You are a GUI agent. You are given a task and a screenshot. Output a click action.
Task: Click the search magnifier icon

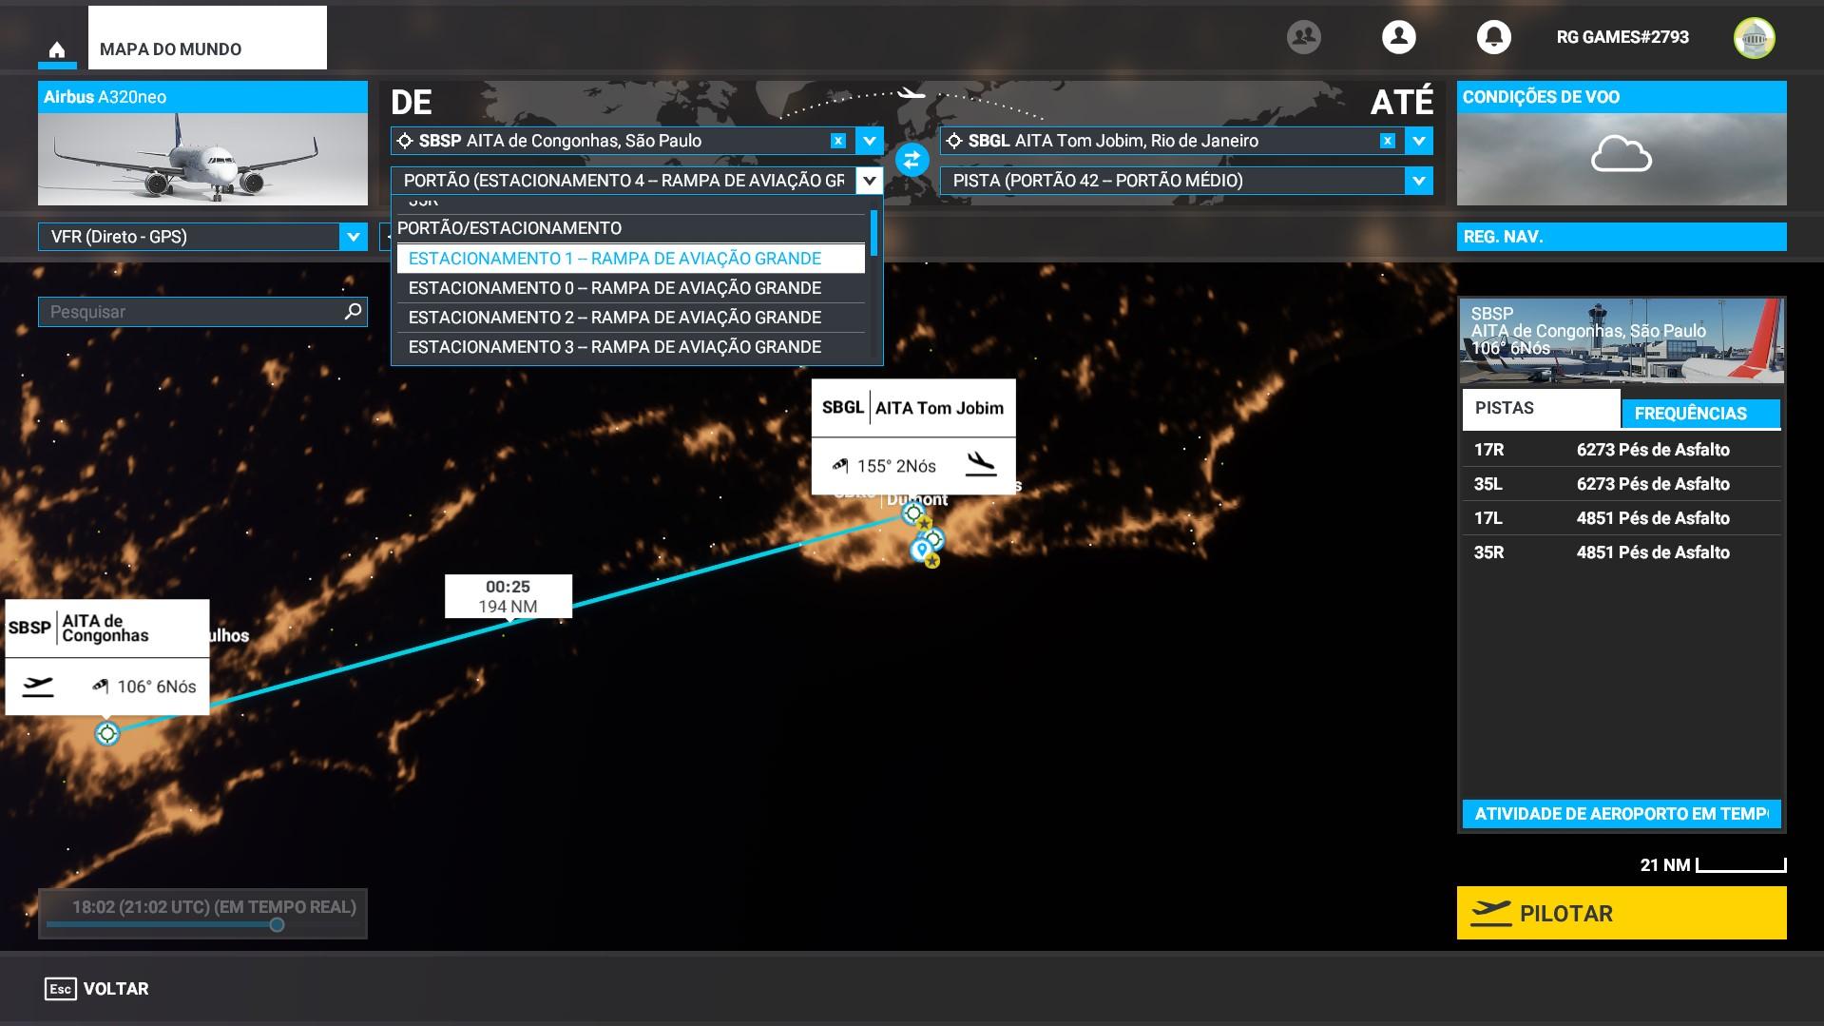coord(353,311)
